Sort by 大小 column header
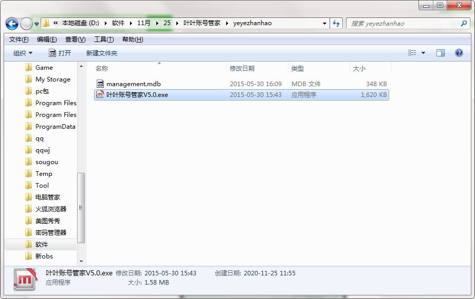 [x=359, y=69]
